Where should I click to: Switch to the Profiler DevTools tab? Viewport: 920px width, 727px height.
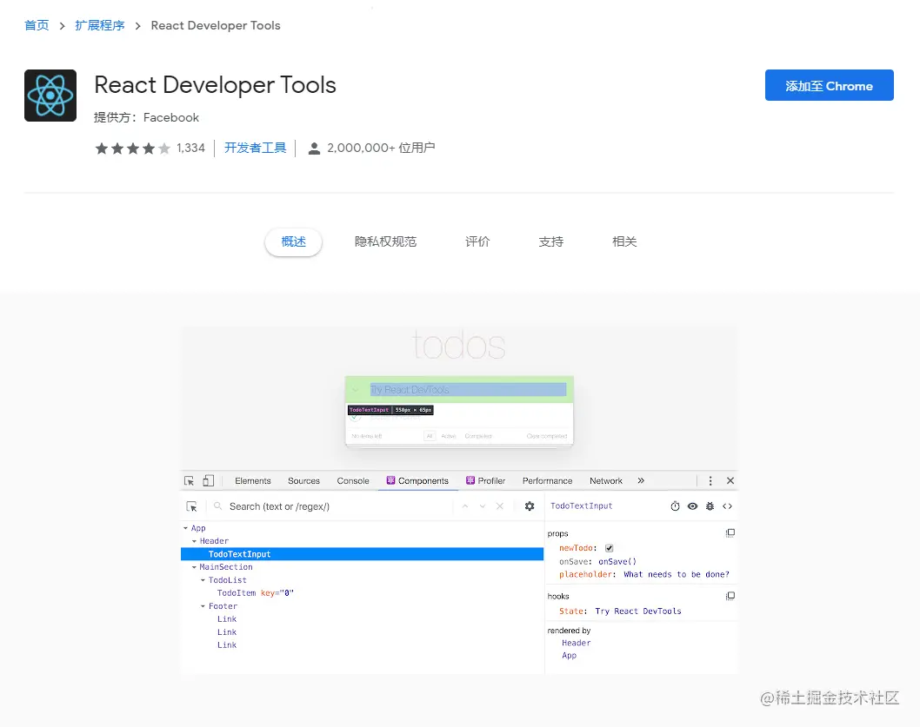click(x=485, y=481)
